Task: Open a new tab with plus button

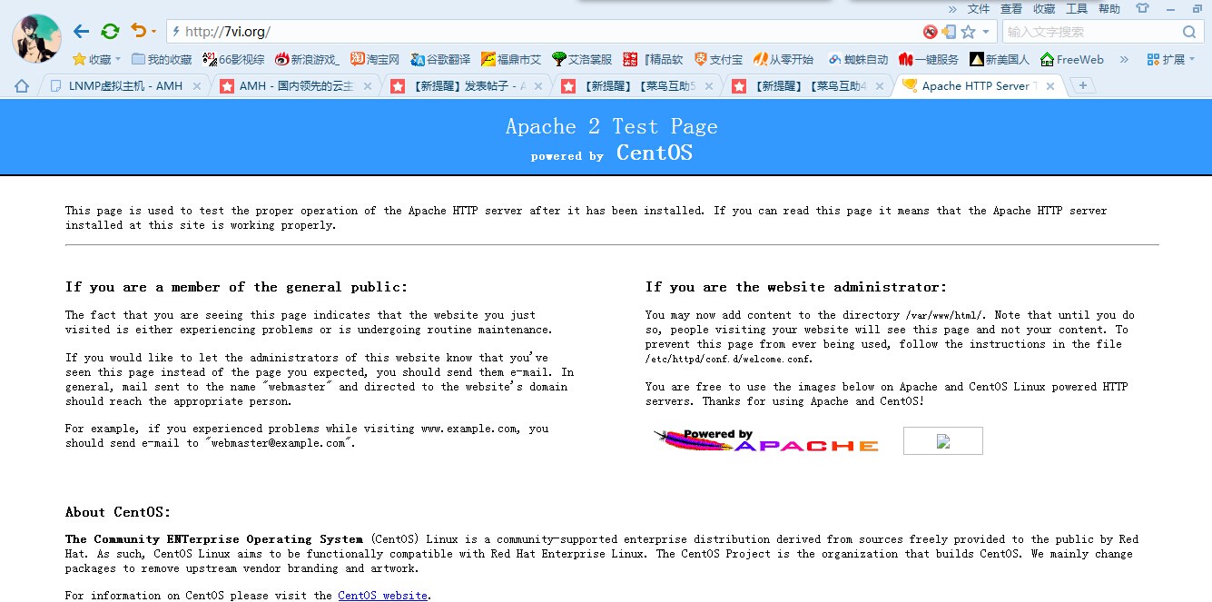Action: coord(1082,85)
